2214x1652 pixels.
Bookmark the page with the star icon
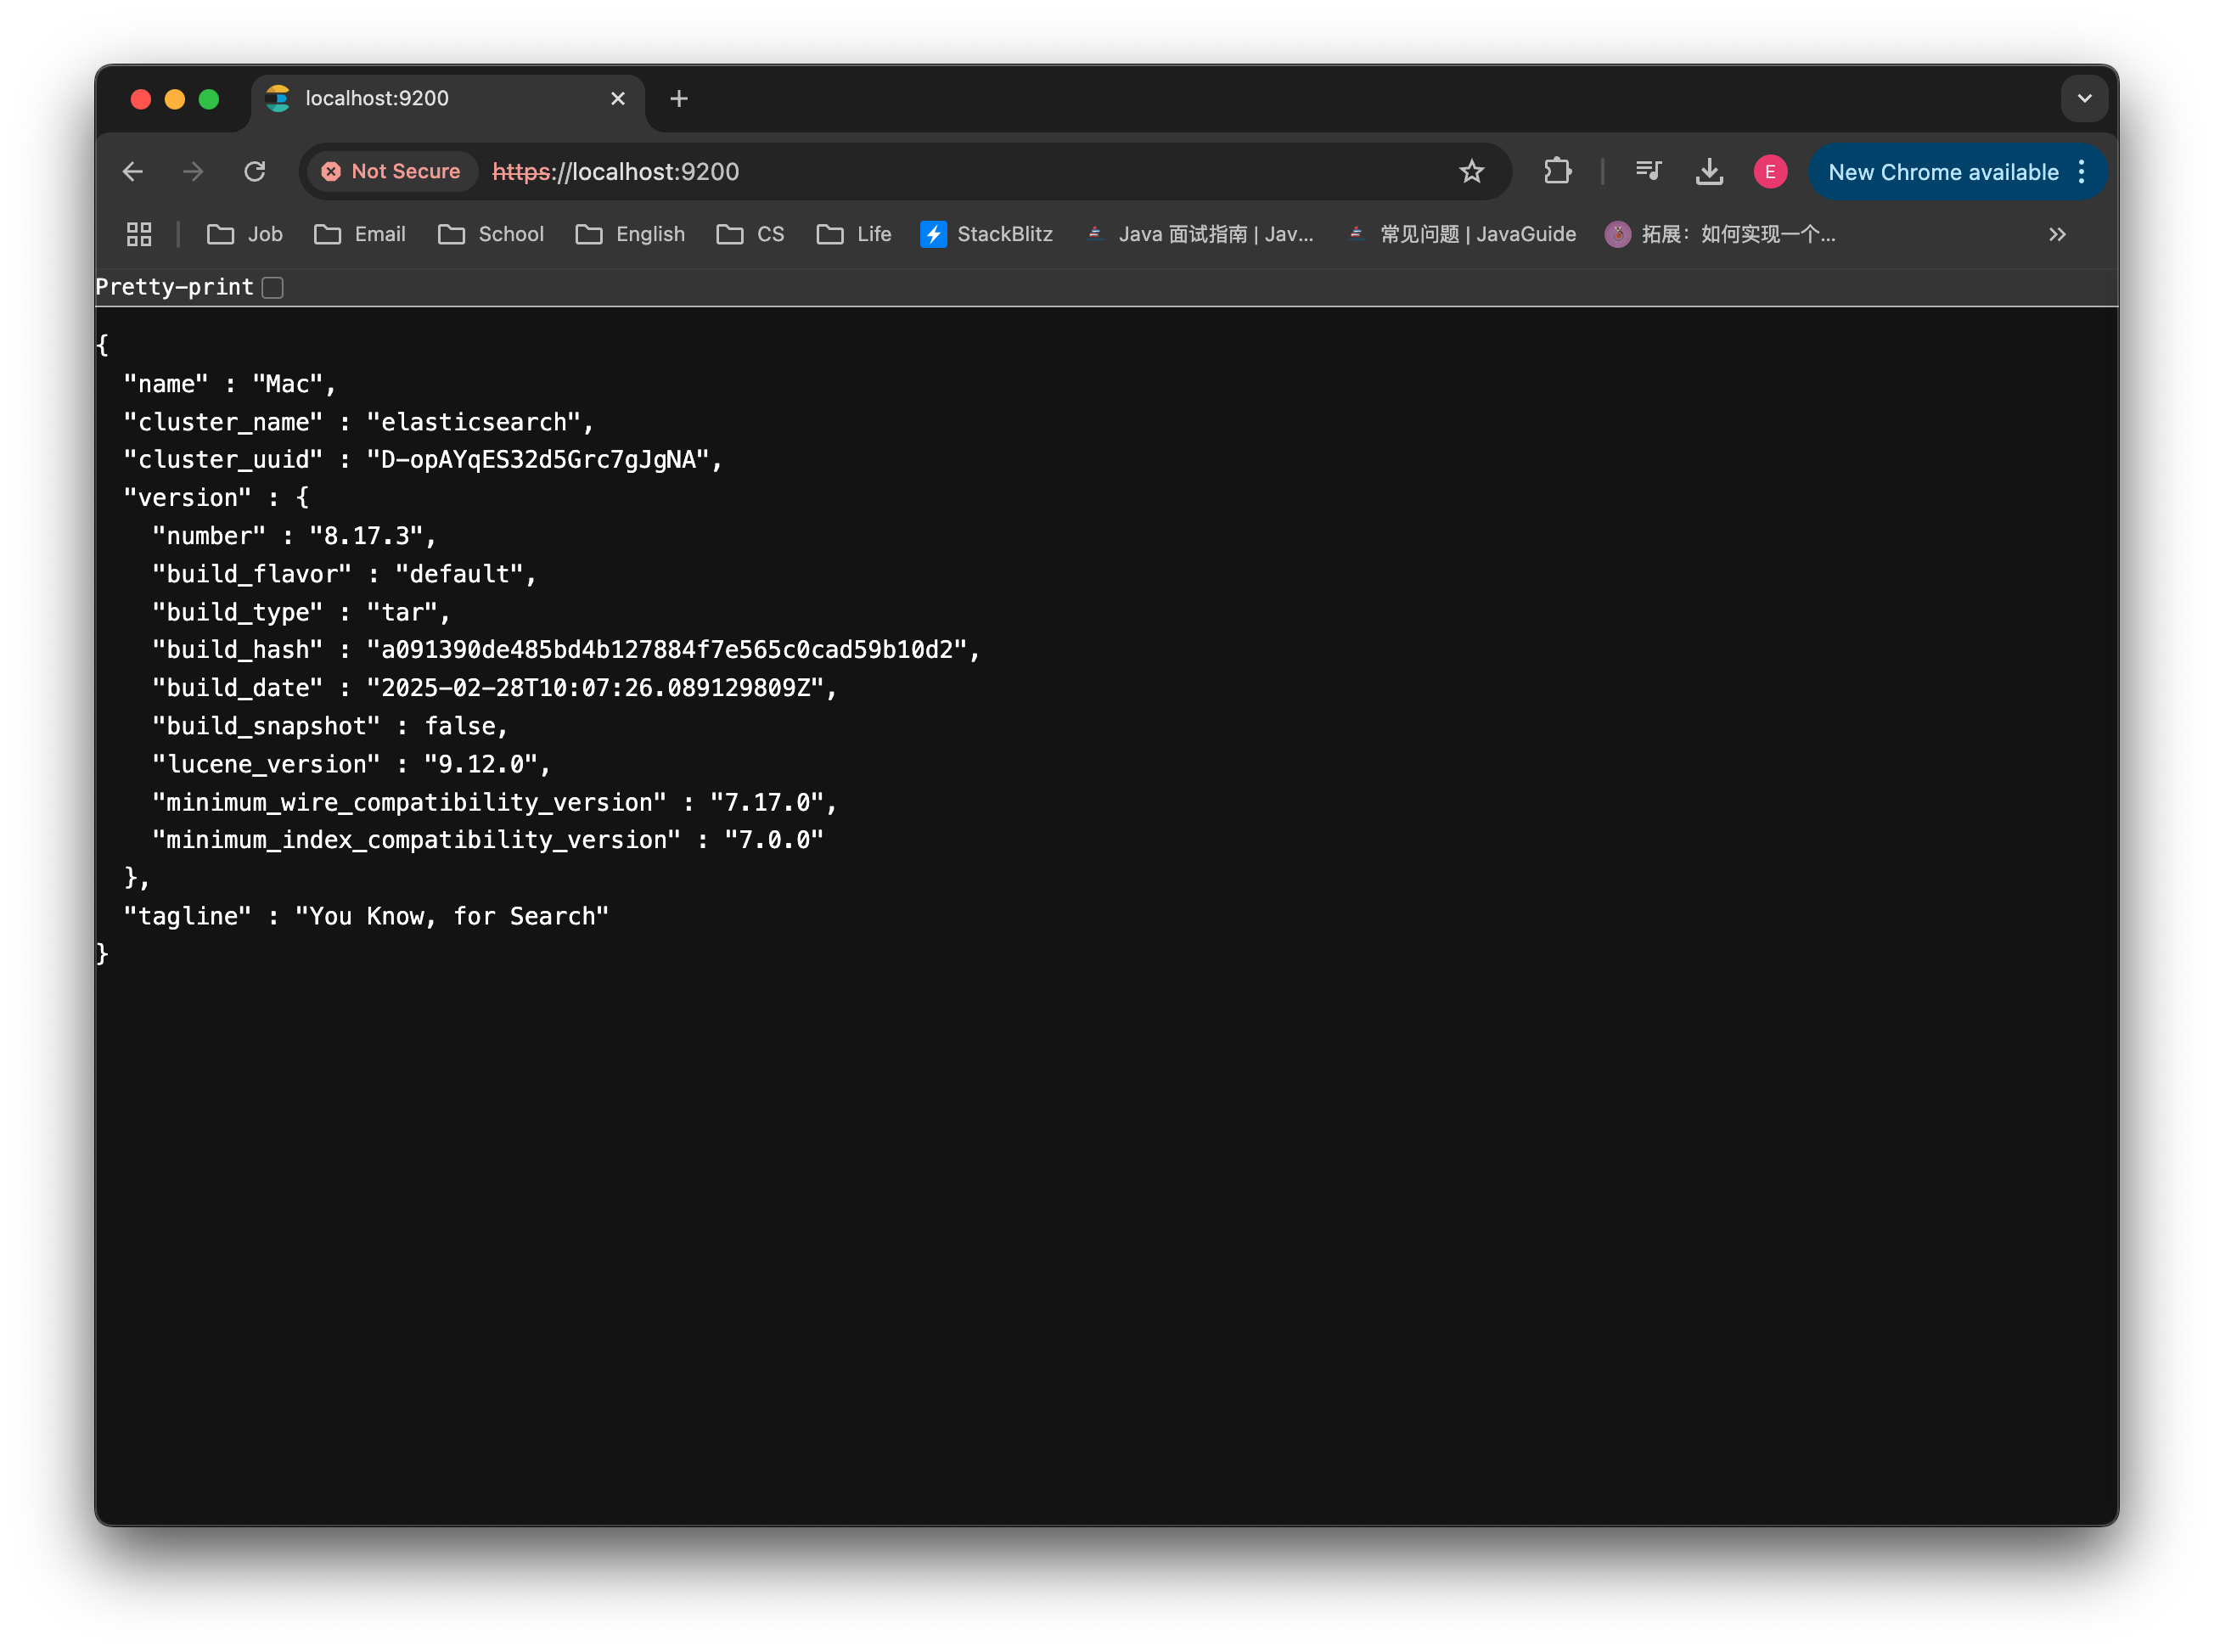[x=1471, y=171]
